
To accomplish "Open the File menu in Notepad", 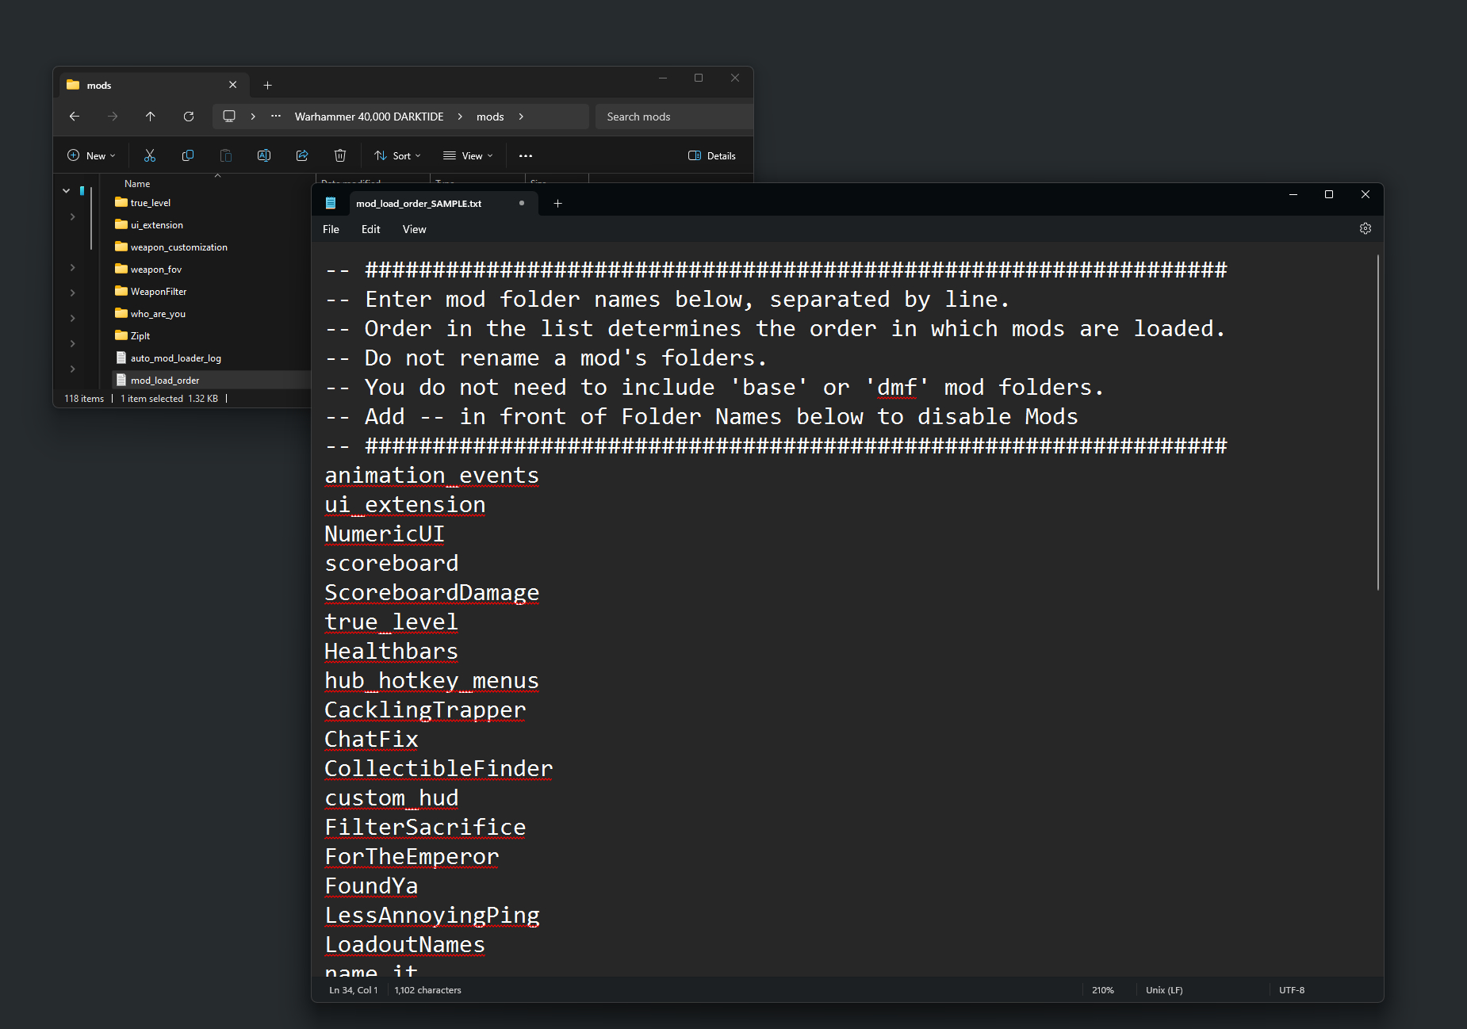I will tap(331, 229).
